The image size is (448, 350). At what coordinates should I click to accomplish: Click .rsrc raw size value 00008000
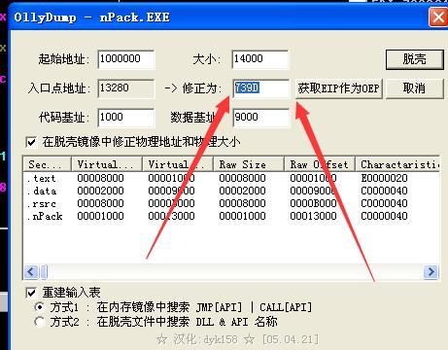[x=242, y=203]
